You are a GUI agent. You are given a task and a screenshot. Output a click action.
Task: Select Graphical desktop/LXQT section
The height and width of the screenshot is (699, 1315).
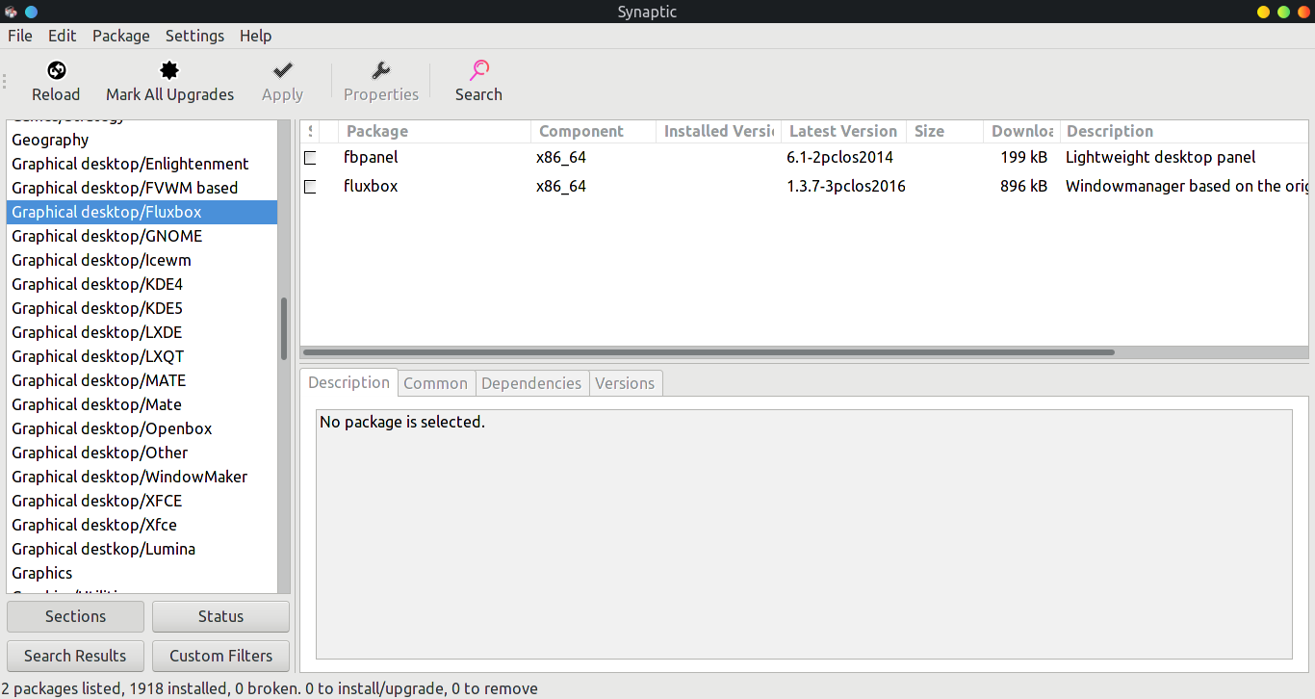click(142, 356)
